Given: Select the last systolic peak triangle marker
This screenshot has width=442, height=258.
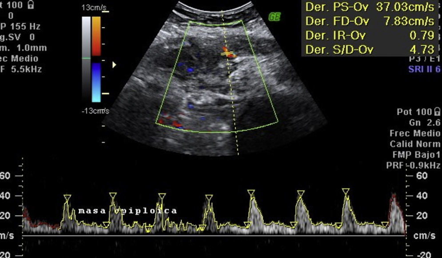Looking at the screenshot, I should (x=346, y=191).
